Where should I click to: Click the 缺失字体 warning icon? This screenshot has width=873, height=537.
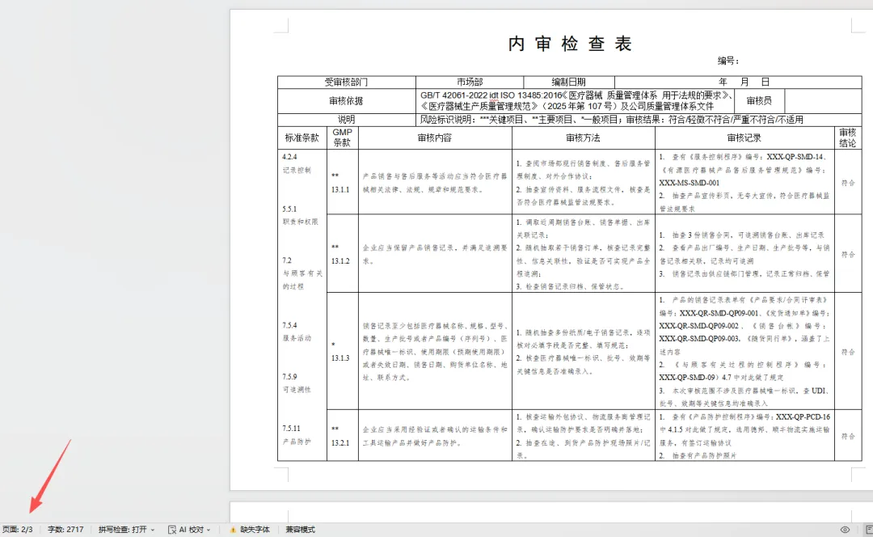click(234, 530)
